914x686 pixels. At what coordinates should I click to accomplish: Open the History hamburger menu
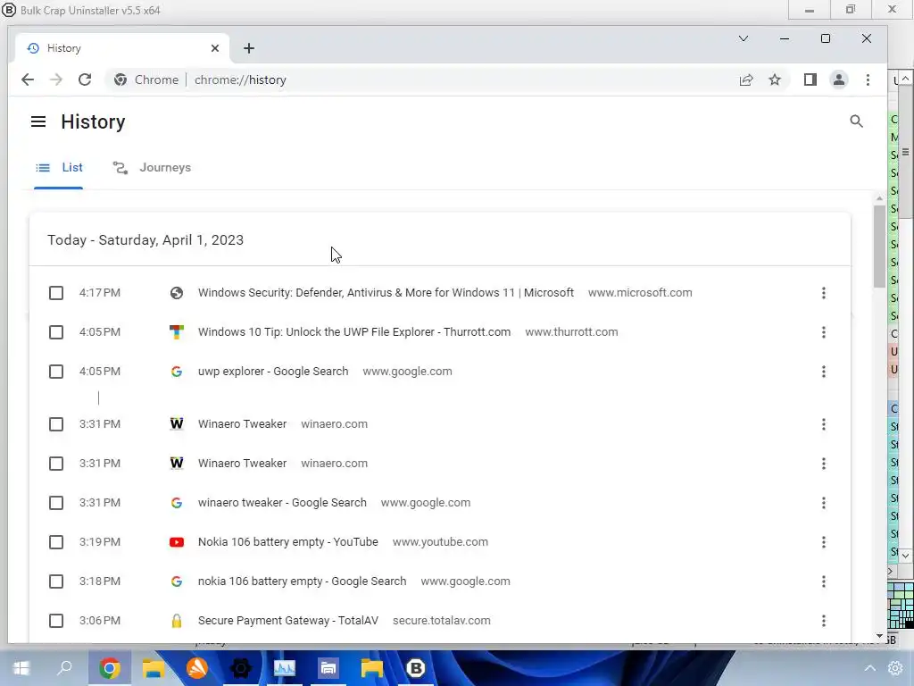[38, 121]
